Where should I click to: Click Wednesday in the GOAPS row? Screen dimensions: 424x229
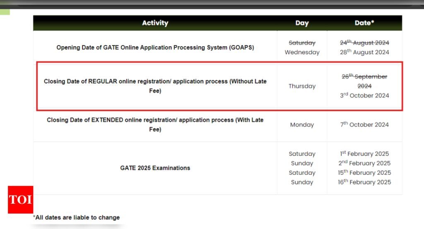click(302, 52)
